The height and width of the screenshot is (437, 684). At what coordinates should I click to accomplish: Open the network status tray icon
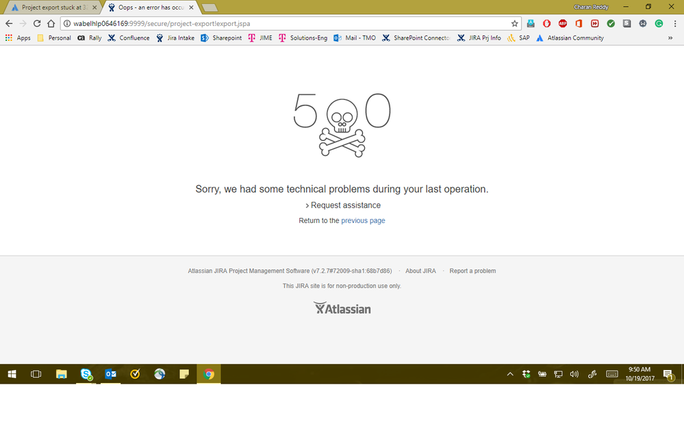tap(559, 374)
